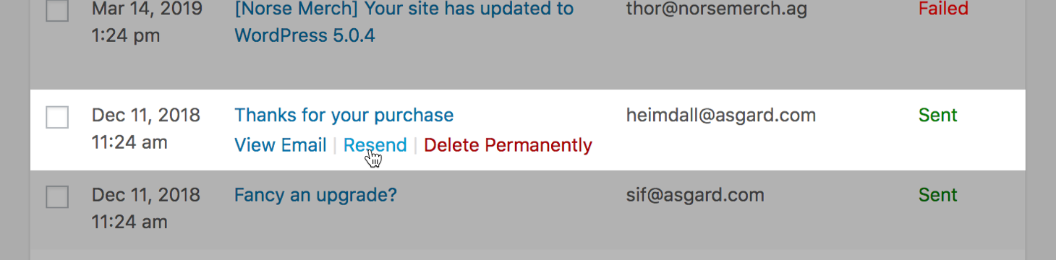The width and height of the screenshot is (1056, 260).
Task: Select checkbox beside Thanks for your purchase
Action: [x=57, y=117]
